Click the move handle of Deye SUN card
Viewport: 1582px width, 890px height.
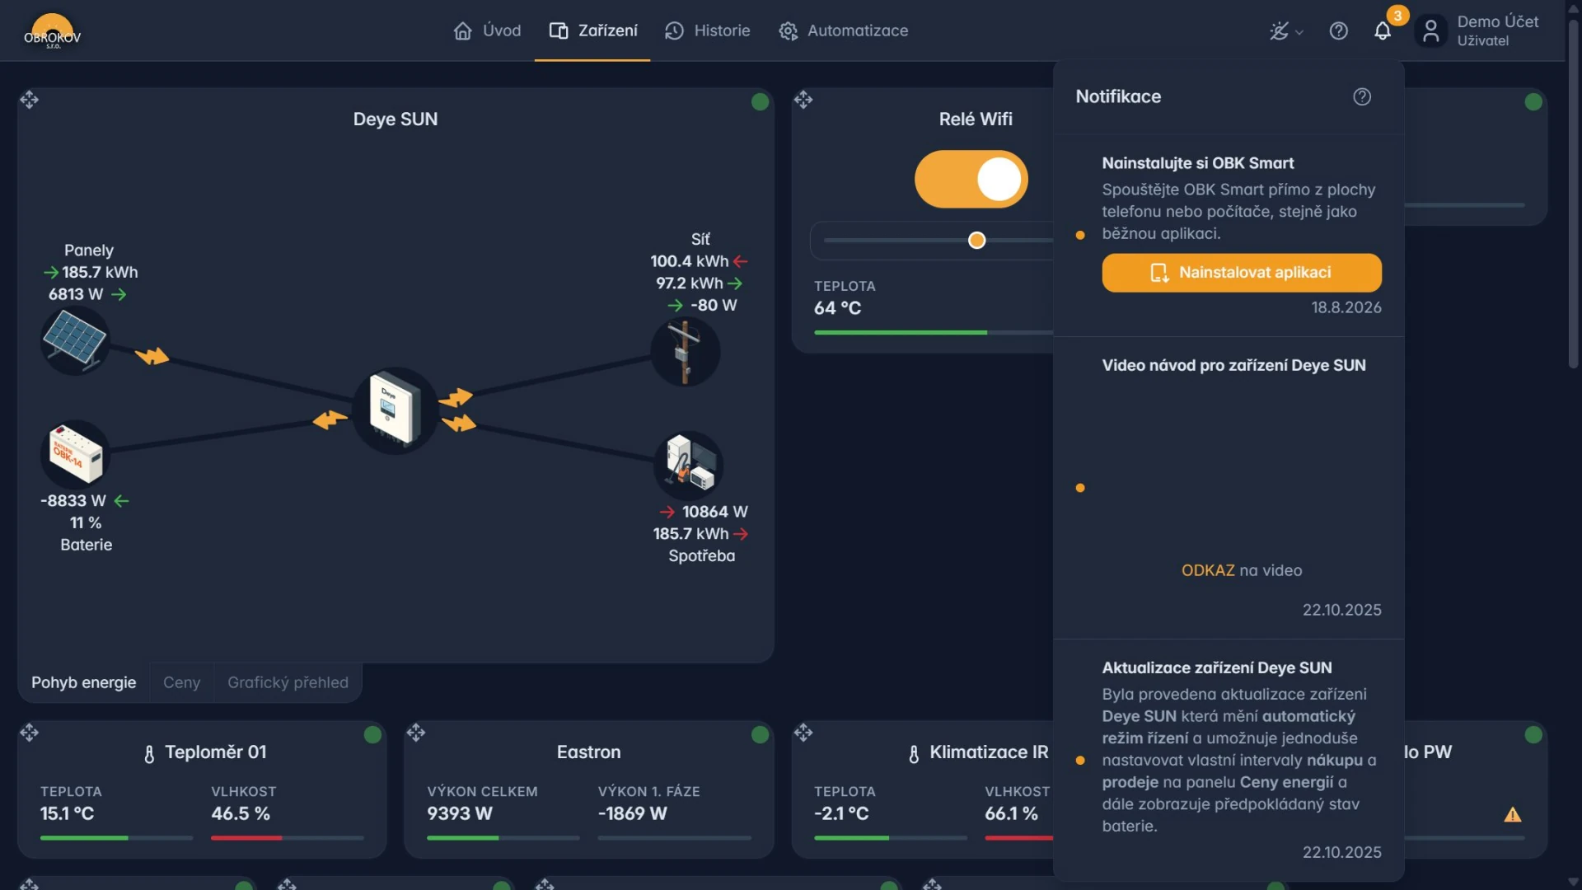tap(30, 100)
